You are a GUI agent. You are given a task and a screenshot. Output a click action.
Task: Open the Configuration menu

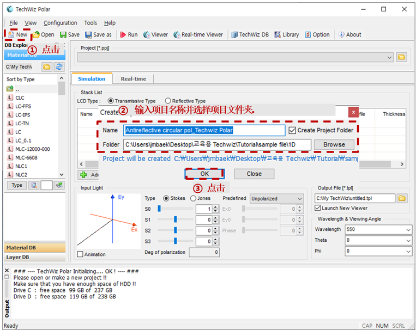[60, 23]
